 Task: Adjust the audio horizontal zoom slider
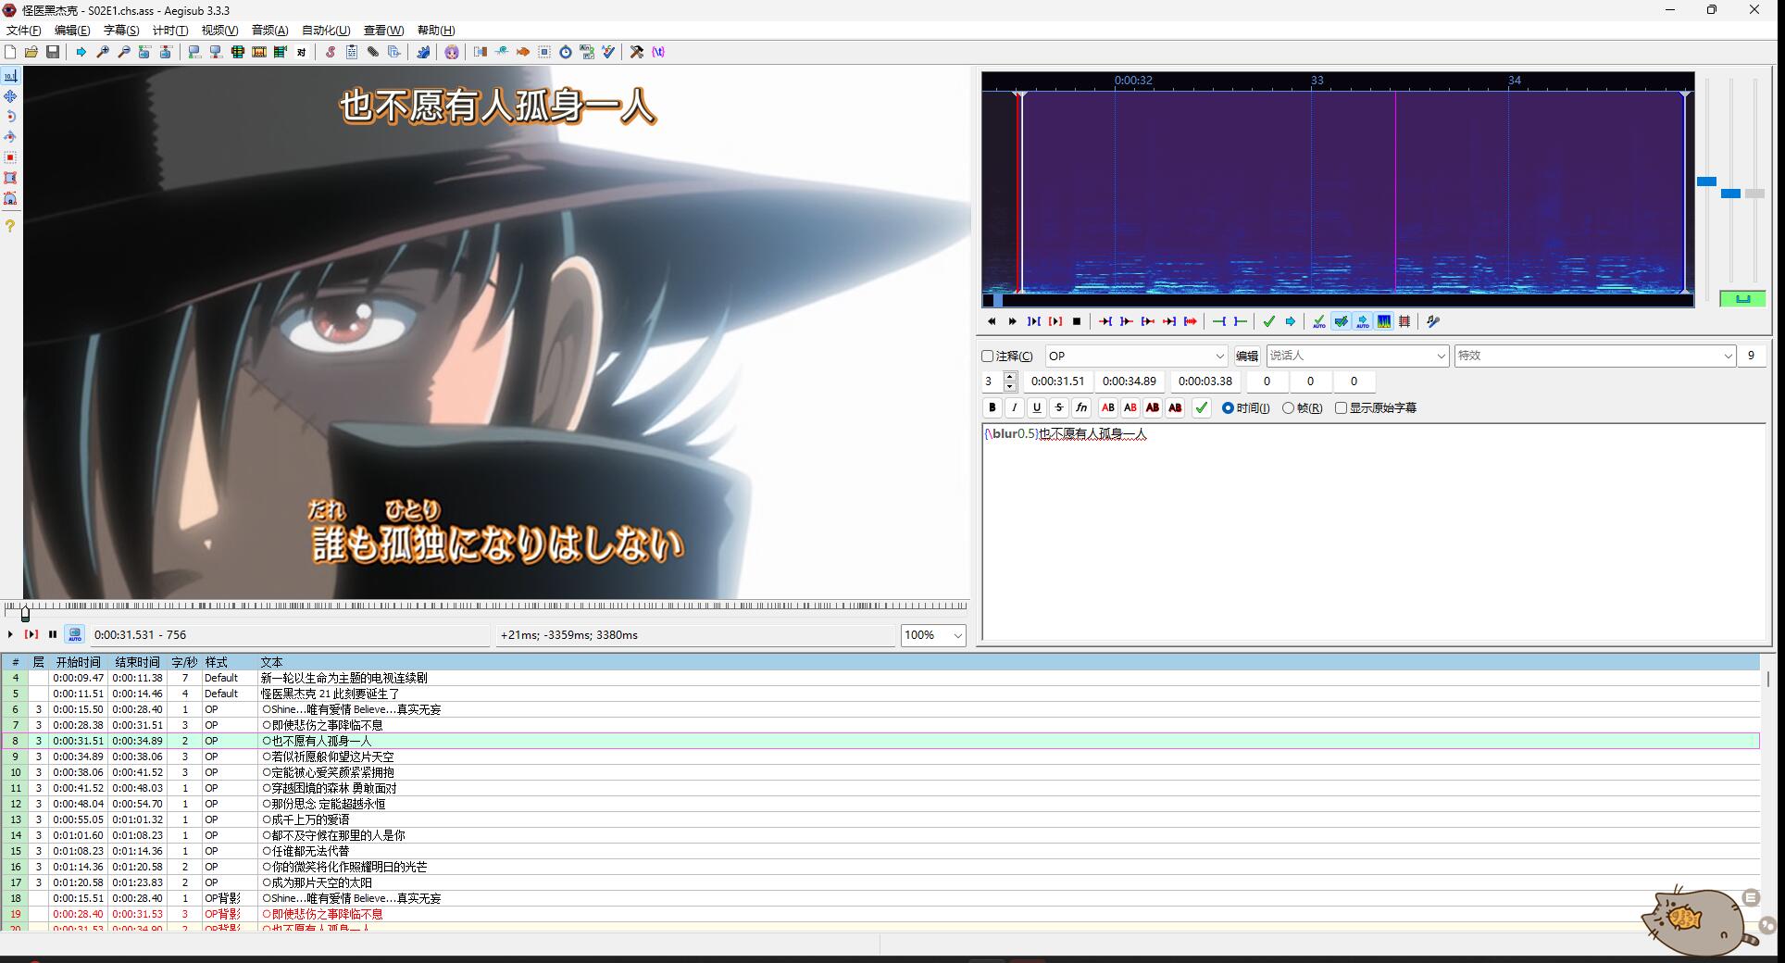[1706, 181]
